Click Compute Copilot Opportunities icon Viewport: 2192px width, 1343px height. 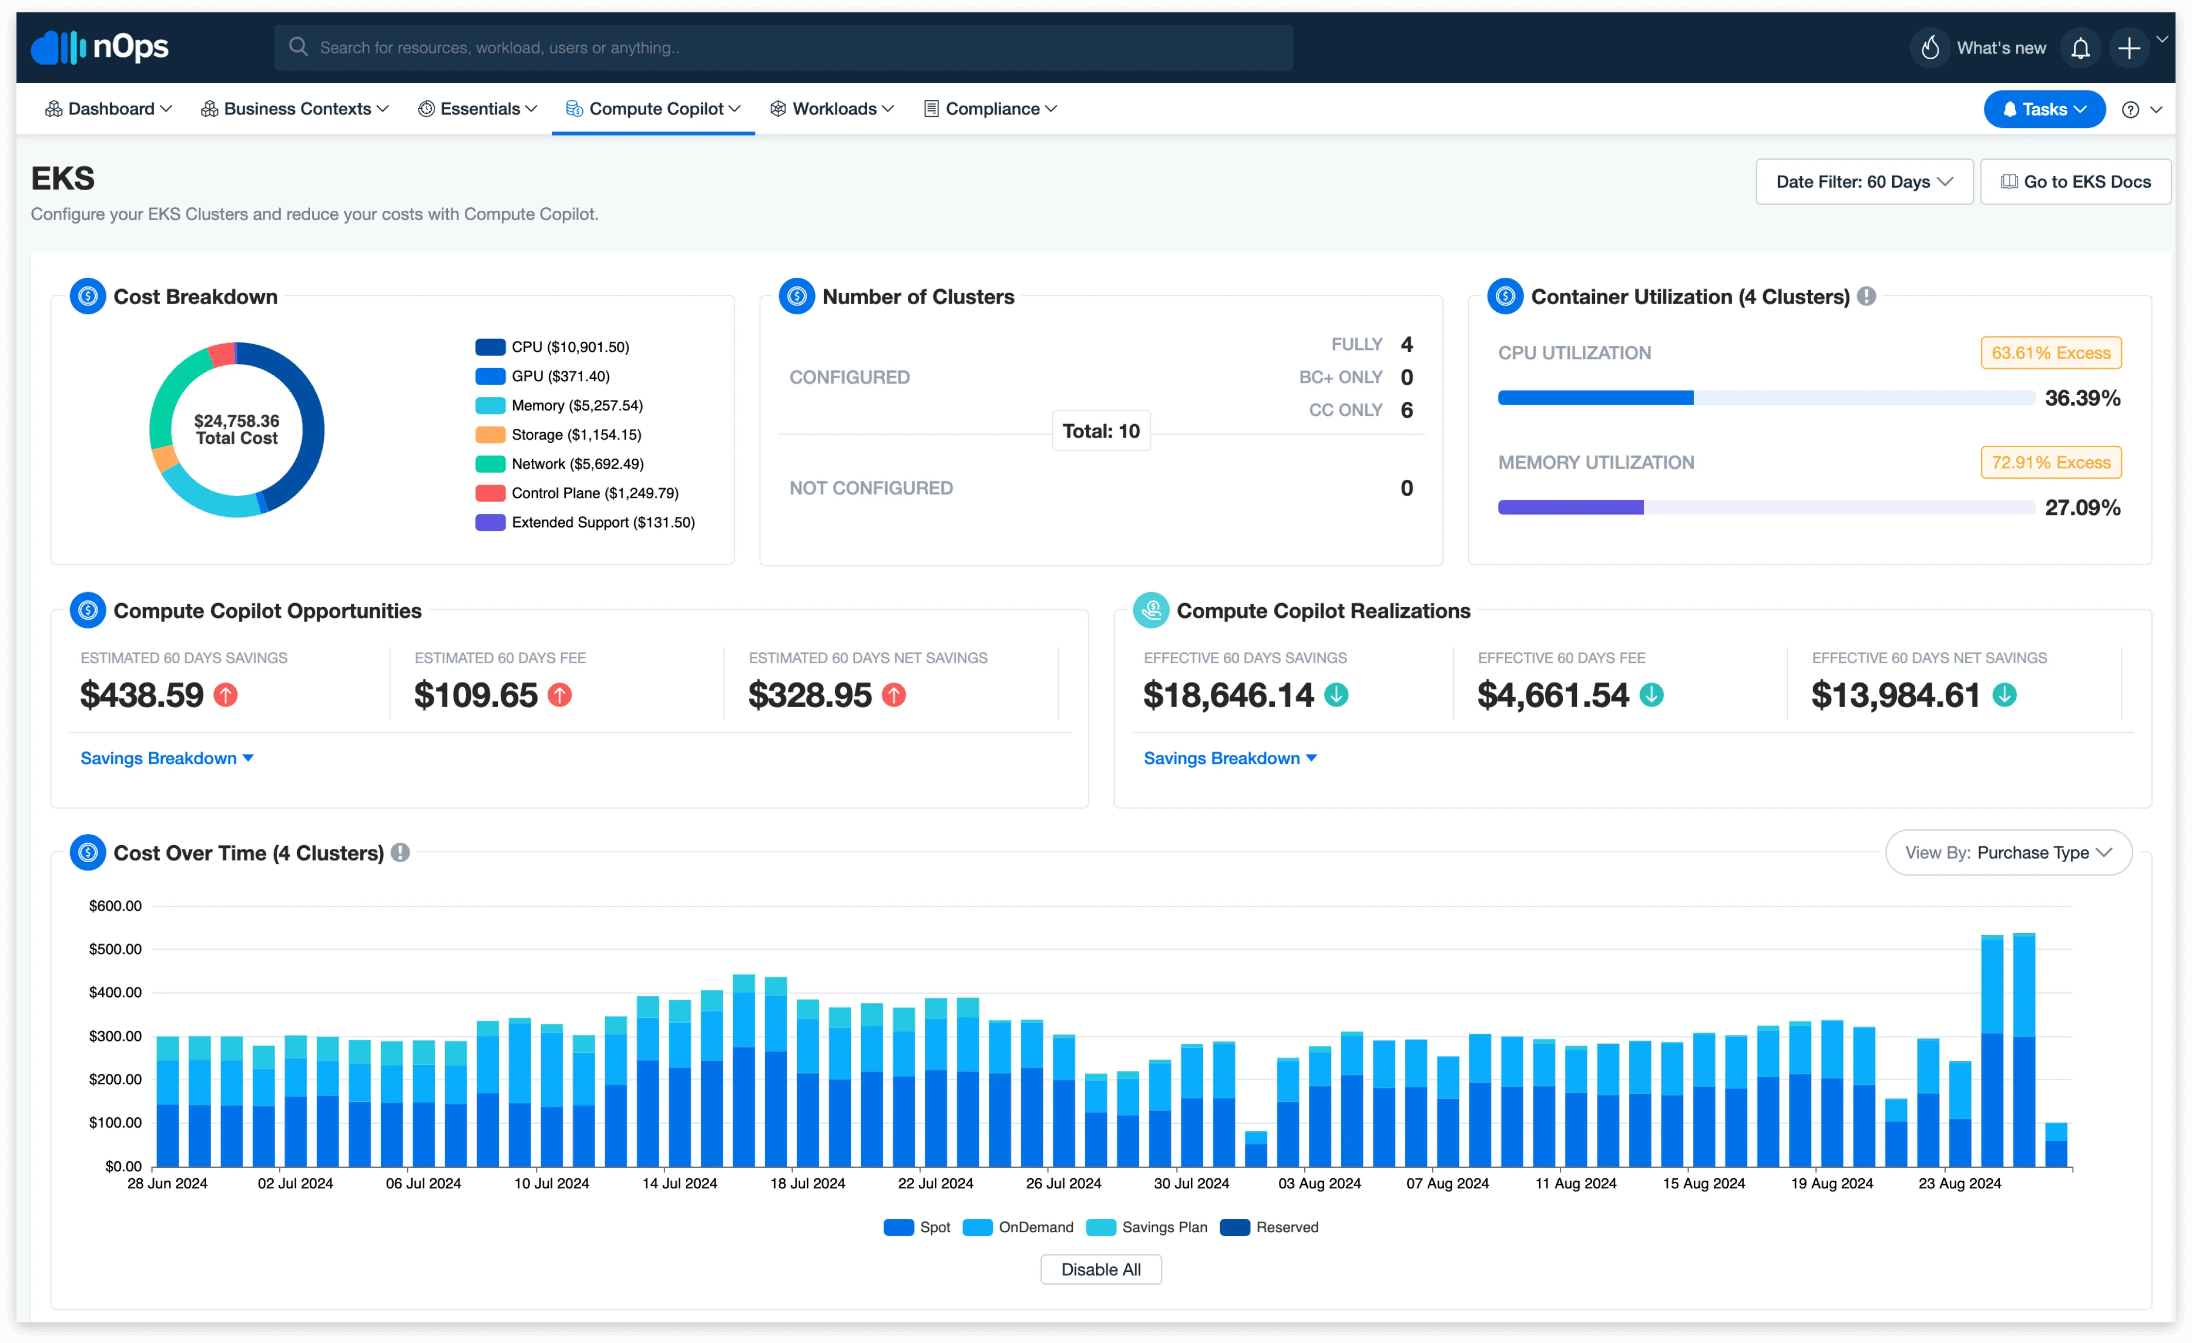(x=87, y=611)
